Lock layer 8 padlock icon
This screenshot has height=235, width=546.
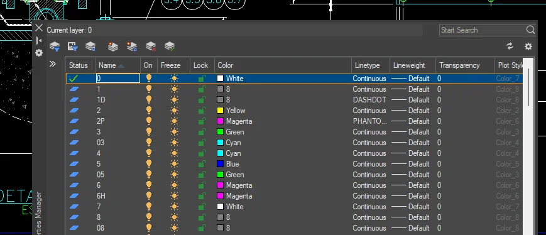tap(202, 217)
